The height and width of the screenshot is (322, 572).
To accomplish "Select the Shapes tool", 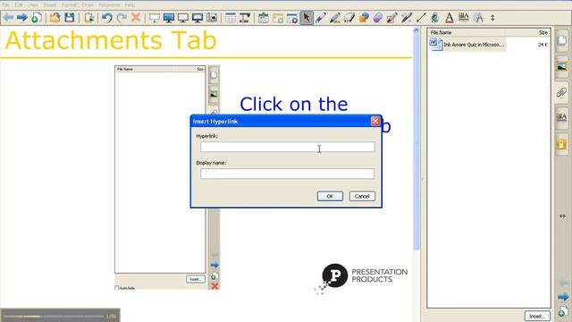I will point(364,17).
